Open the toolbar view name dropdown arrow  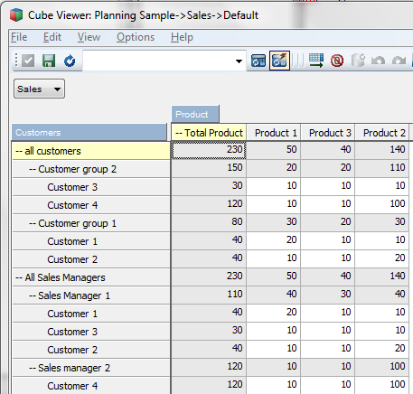pos(239,61)
